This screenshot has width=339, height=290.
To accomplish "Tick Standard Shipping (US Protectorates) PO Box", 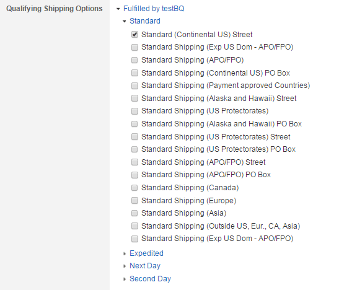I will point(134,149).
